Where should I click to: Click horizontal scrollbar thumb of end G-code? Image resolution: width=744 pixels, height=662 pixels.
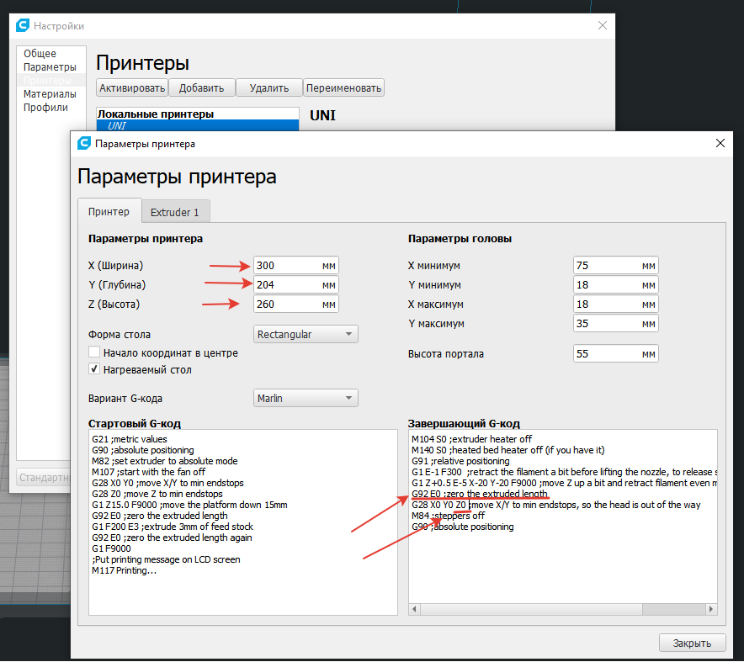click(x=531, y=609)
